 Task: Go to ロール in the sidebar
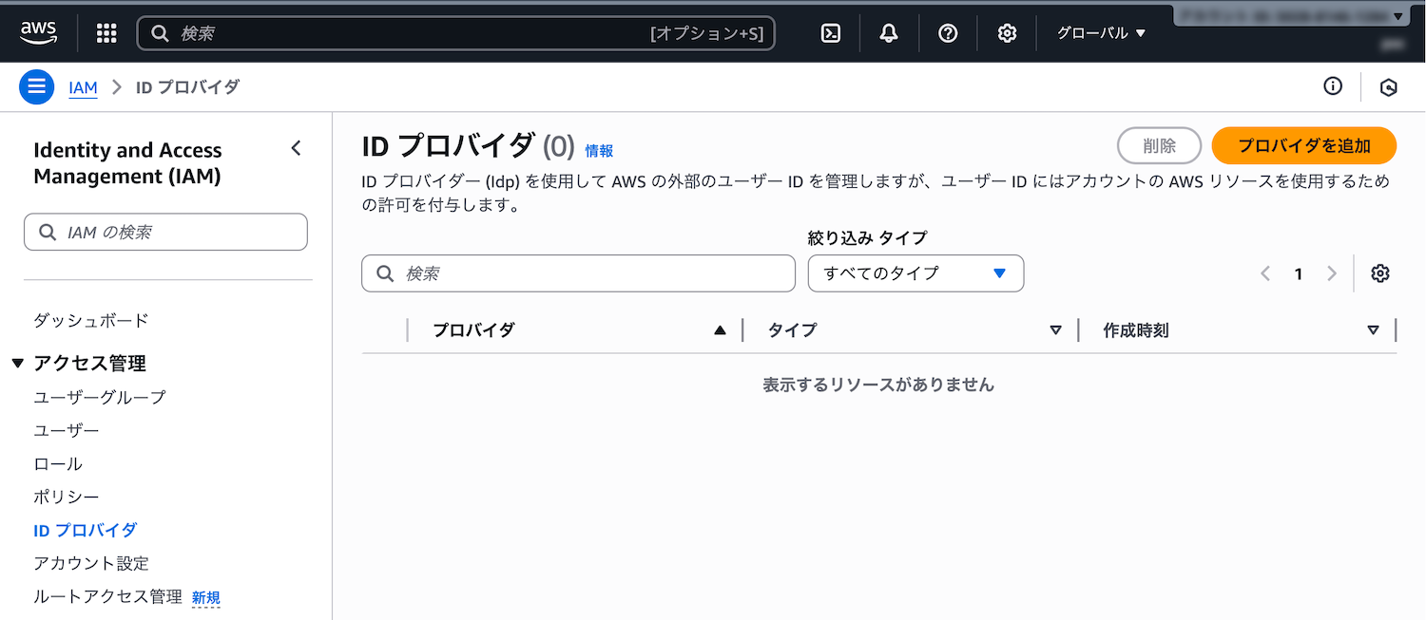[x=58, y=464]
